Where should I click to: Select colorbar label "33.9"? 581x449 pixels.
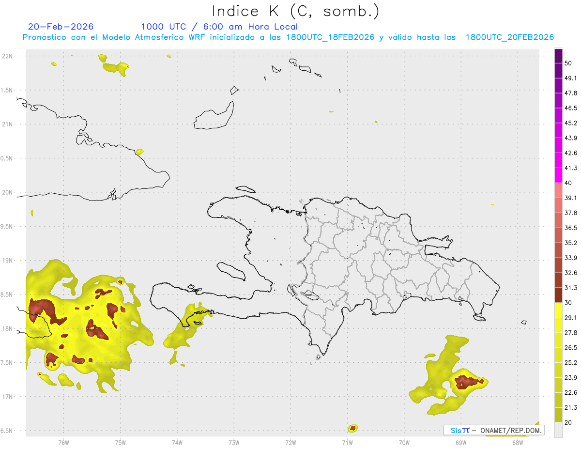point(571,258)
